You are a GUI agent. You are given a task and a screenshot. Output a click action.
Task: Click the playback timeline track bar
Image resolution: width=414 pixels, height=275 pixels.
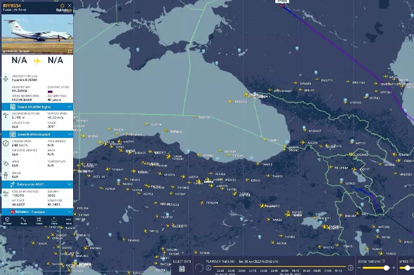[x=280, y=266]
